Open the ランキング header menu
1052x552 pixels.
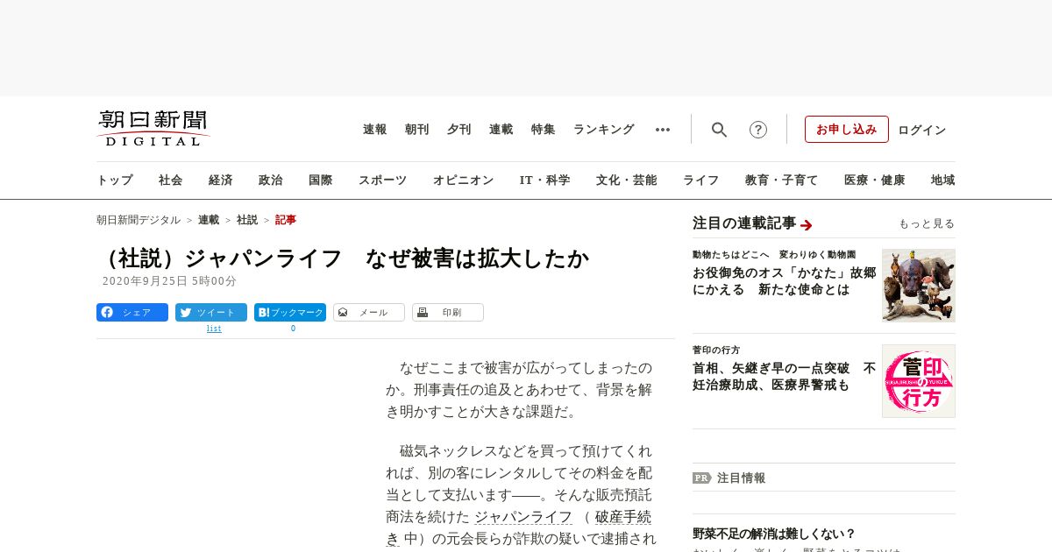604,130
